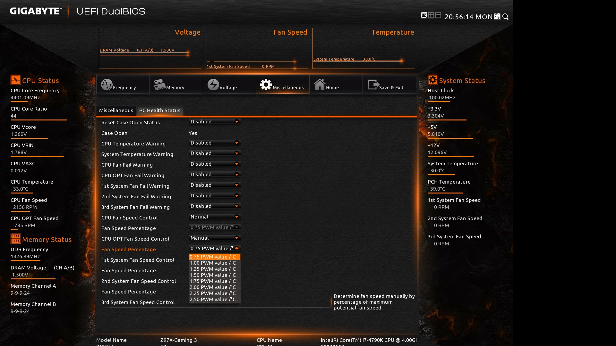This screenshot has height=346, width=616.
Task: Click the CPU Vcore indicator bar
Action: [29, 138]
